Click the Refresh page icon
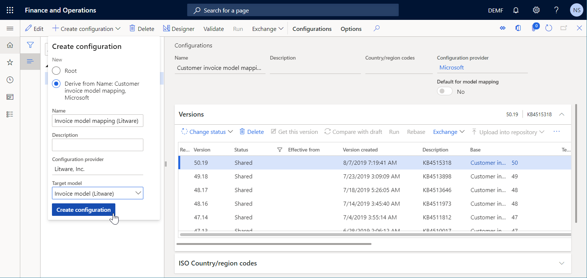This screenshot has height=278, width=587. 549,28
